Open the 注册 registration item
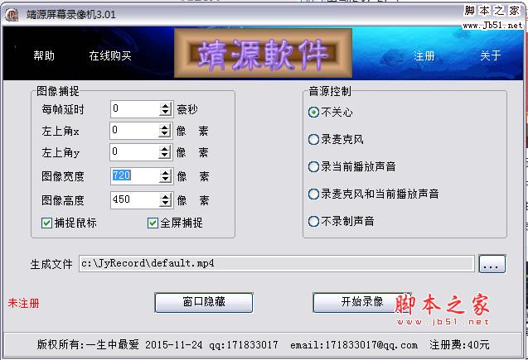Viewport: 528px width, 360px height. click(x=424, y=55)
